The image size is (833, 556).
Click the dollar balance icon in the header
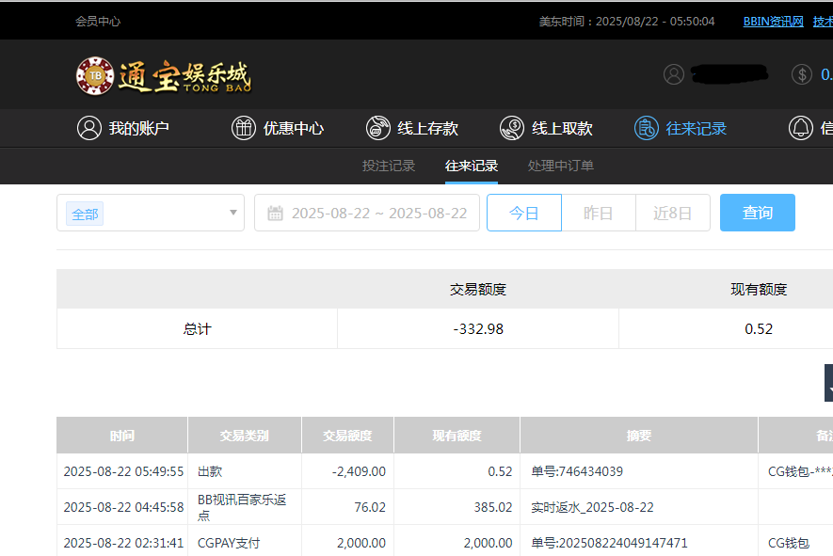point(801,73)
